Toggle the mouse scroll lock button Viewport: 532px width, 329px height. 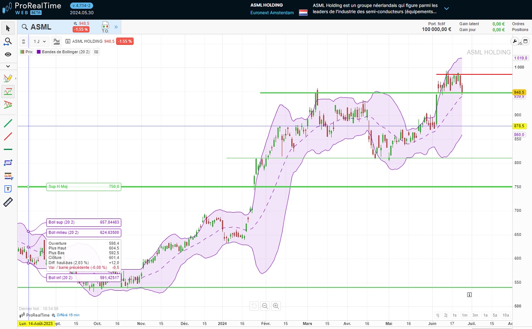24,42
